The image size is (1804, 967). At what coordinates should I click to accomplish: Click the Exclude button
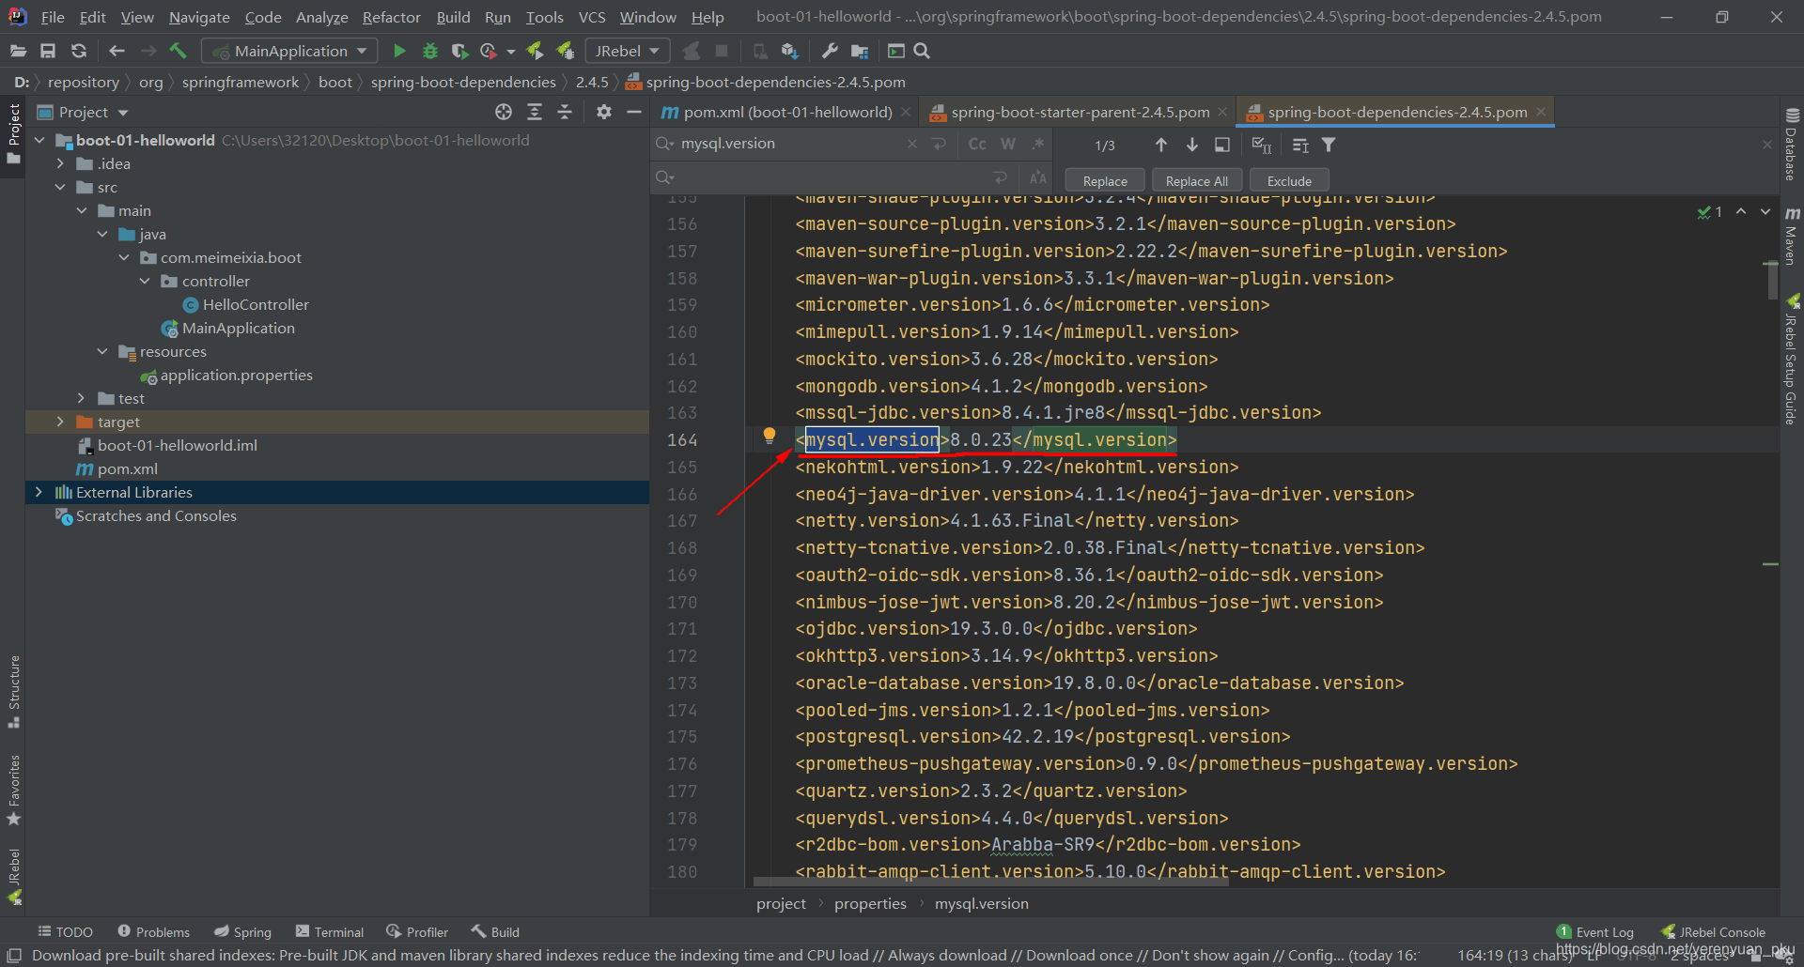click(x=1289, y=180)
